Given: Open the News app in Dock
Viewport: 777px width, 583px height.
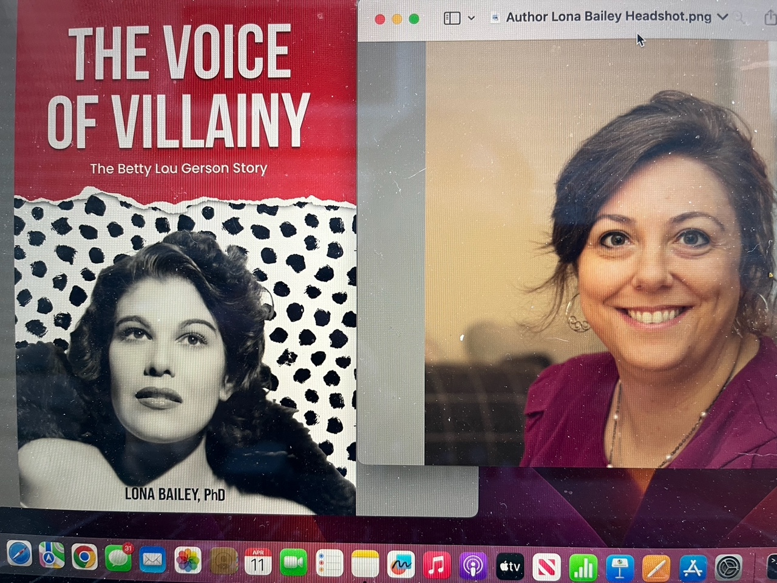Looking at the screenshot, I should [546, 568].
